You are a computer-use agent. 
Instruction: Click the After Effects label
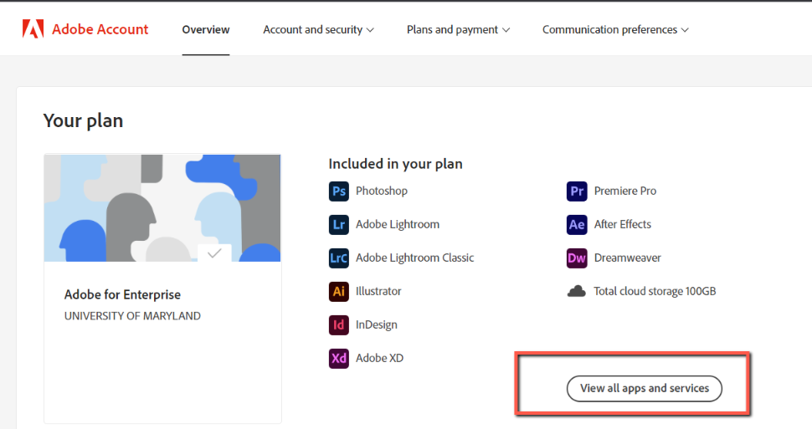point(623,225)
